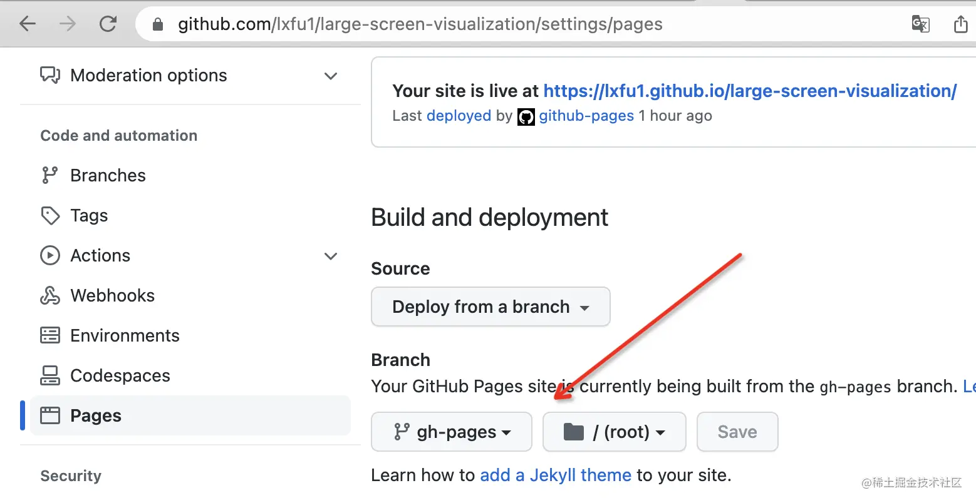
Task: Go to the Environments settings page
Action: [190, 335]
